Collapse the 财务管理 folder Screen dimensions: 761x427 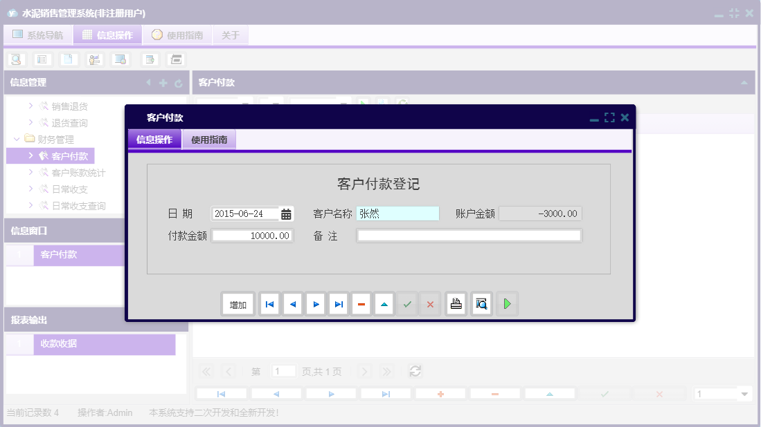point(17,139)
